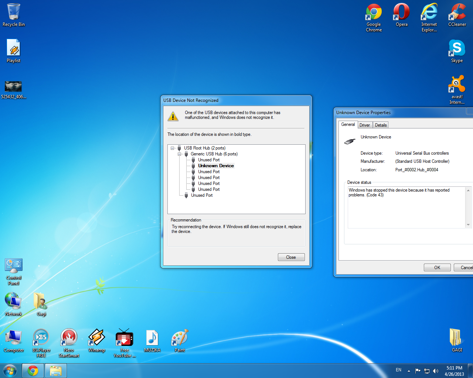Select the Winamp desktop icon
The width and height of the screenshot is (473, 378).
[96, 338]
